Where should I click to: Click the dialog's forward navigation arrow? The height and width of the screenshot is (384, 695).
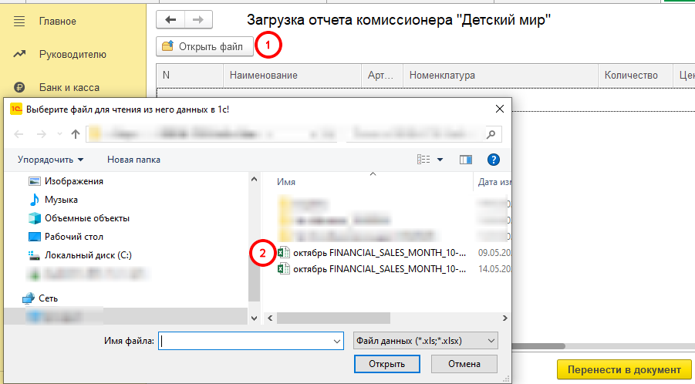[41, 133]
